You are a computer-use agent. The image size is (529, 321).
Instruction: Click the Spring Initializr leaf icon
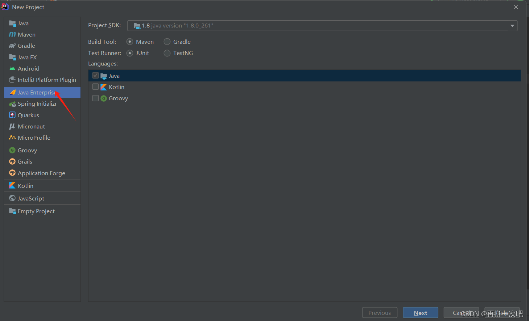(x=12, y=104)
